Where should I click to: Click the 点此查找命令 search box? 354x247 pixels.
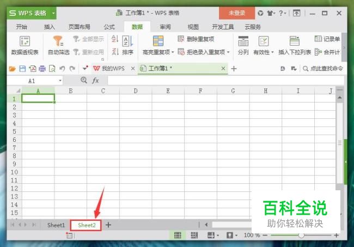323,69
